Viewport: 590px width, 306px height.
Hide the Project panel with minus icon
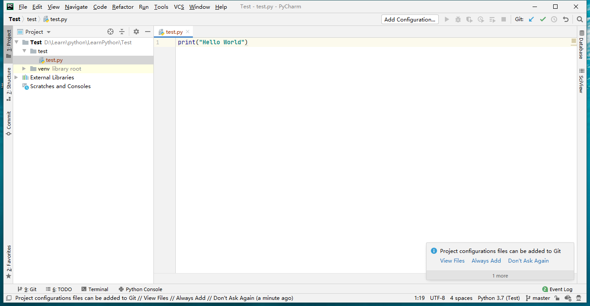tap(148, 32)
